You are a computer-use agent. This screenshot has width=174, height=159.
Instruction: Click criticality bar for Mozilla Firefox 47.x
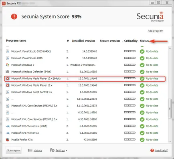(x=129, y=139)
